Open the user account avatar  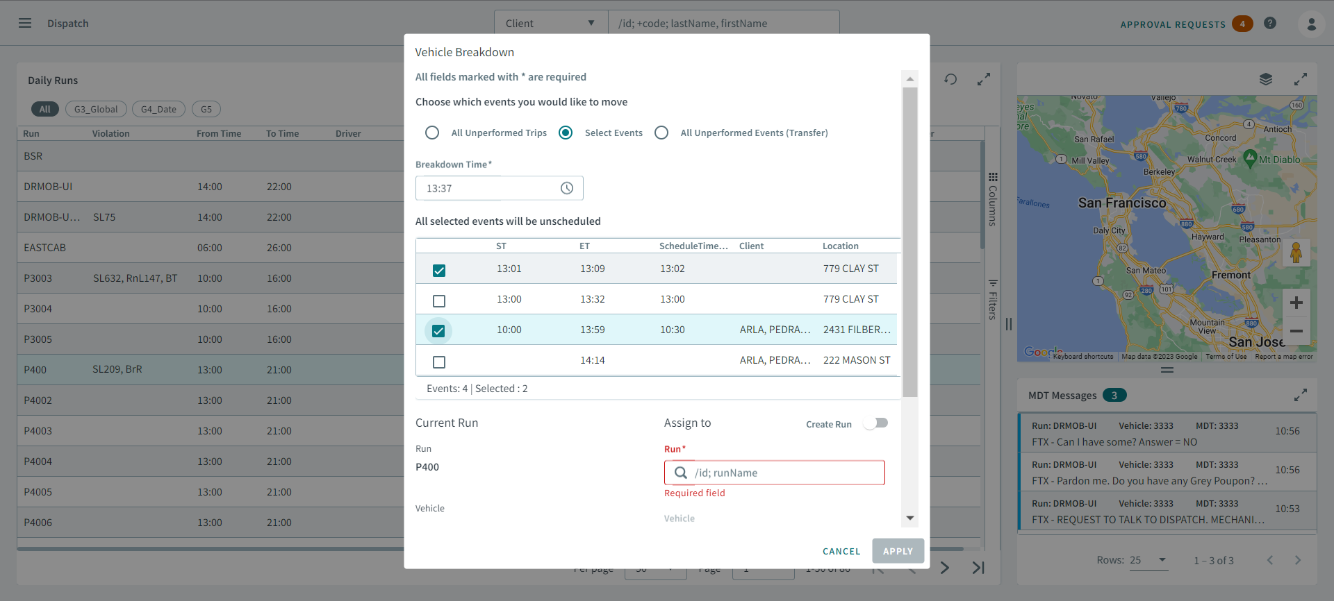(1311, 24)
